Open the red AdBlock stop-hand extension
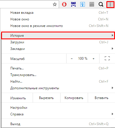Image resolution: width=115 pixels, height=128 pixels. point(64,4)
